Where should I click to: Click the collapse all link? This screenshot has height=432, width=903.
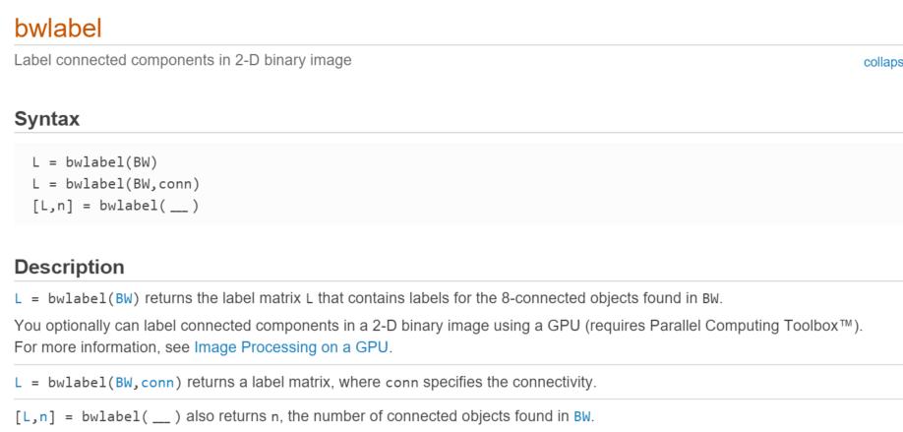coord(883,62)
